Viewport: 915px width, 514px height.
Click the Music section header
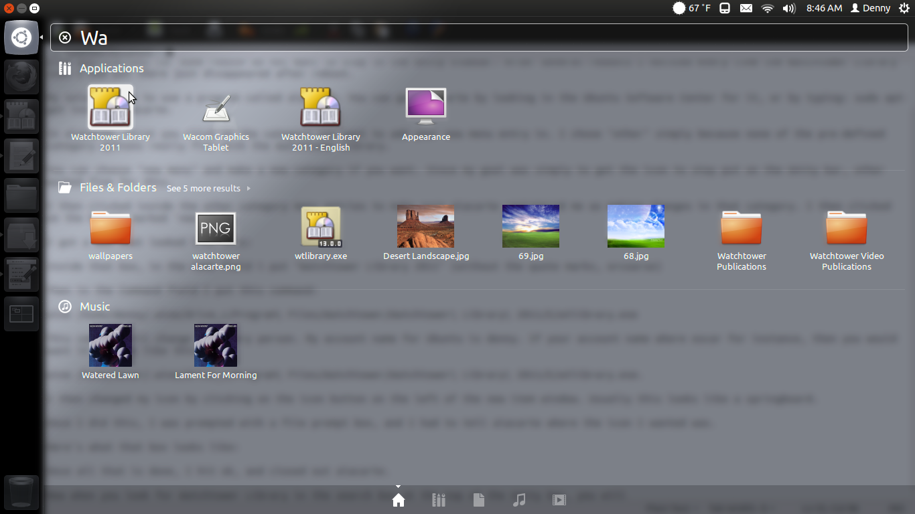(84, 307)
